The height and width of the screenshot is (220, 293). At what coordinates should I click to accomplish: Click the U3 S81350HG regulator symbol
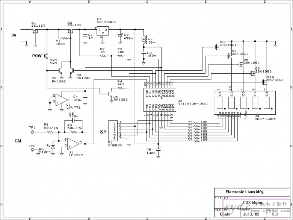pos(103,31)
